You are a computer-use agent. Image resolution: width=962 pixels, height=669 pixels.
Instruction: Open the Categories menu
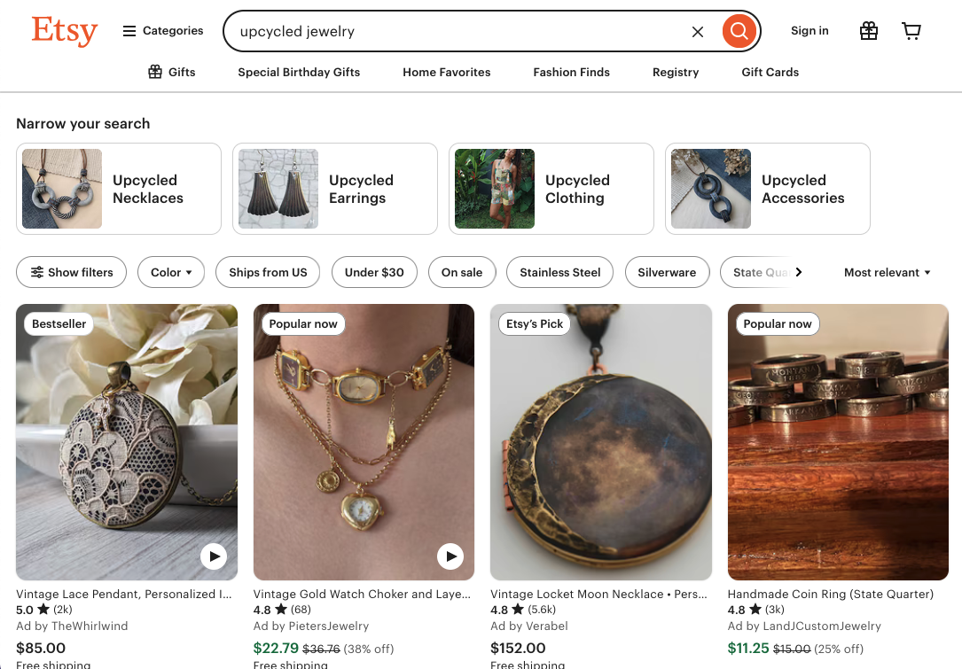pyautogui.click(x=163, y=31)
